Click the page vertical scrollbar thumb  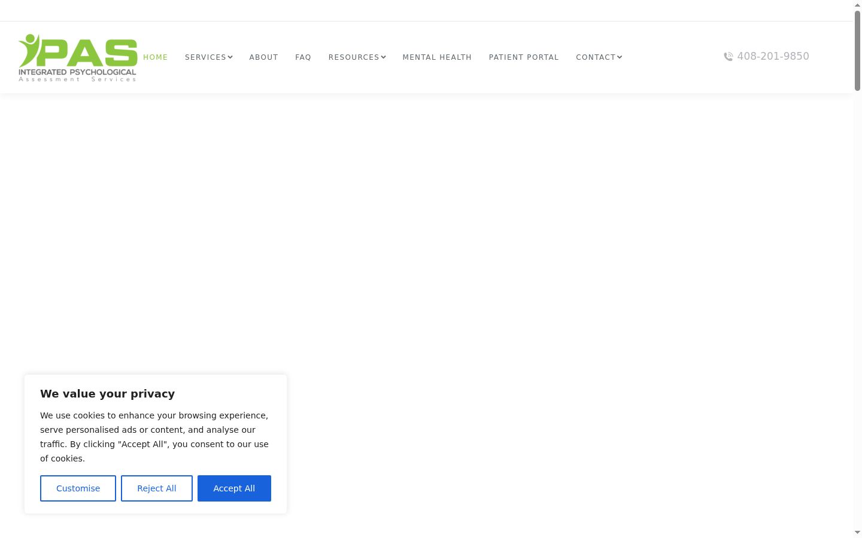coord(857,51)
